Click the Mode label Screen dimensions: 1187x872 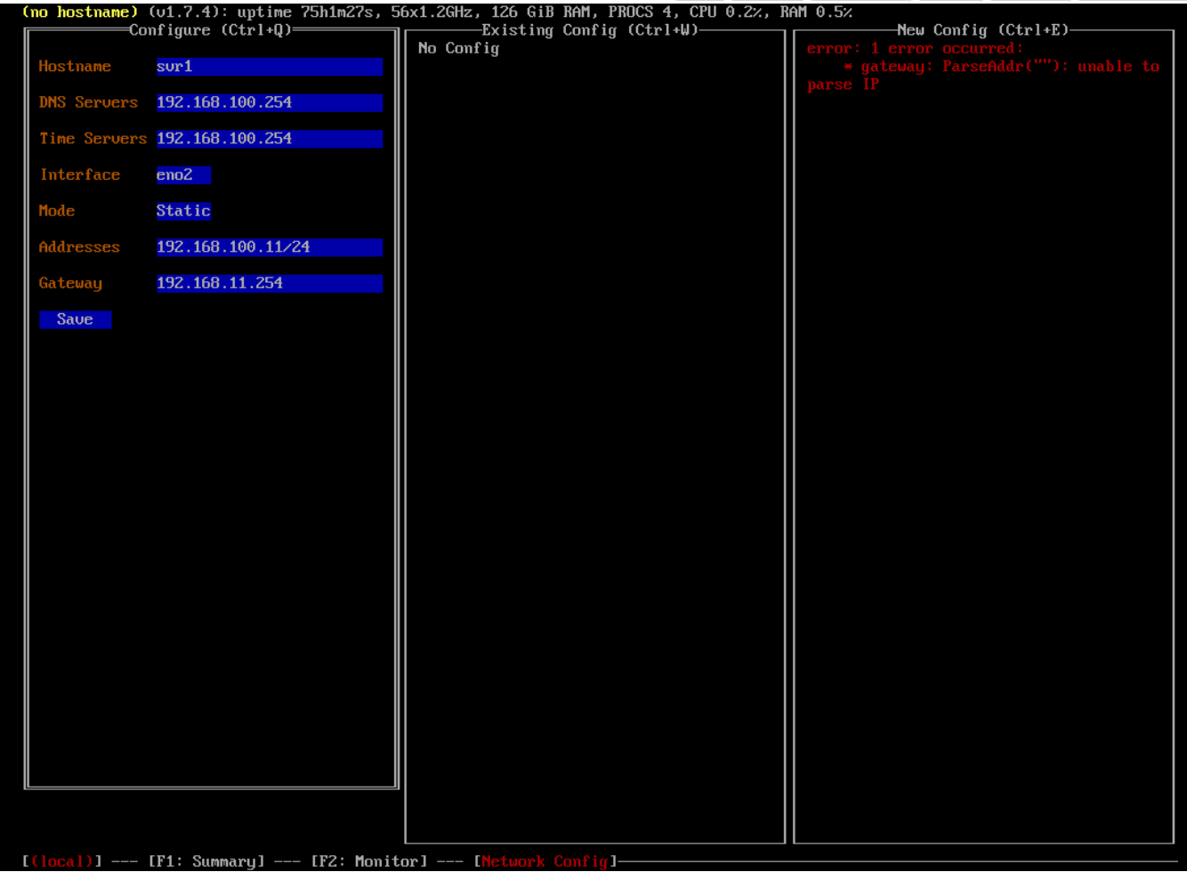[x=57, y=211]
